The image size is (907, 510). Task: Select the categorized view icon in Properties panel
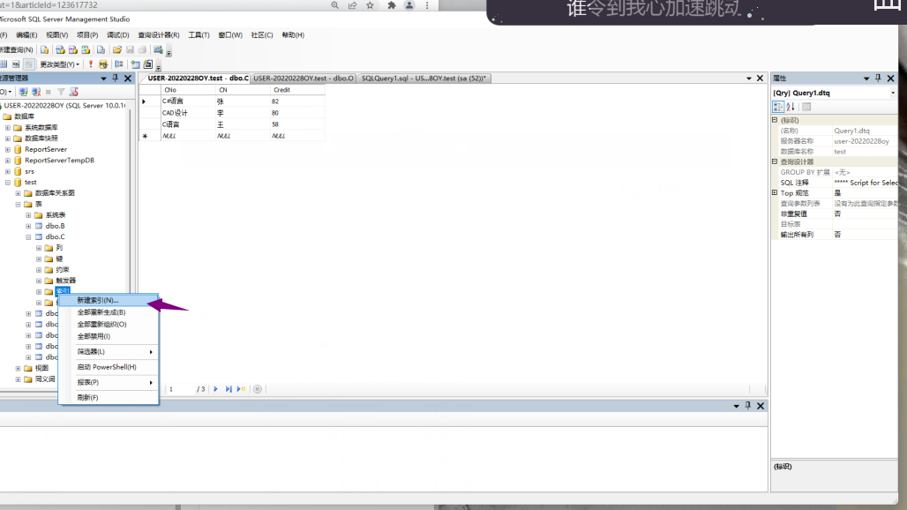click(x=776, y=107)
